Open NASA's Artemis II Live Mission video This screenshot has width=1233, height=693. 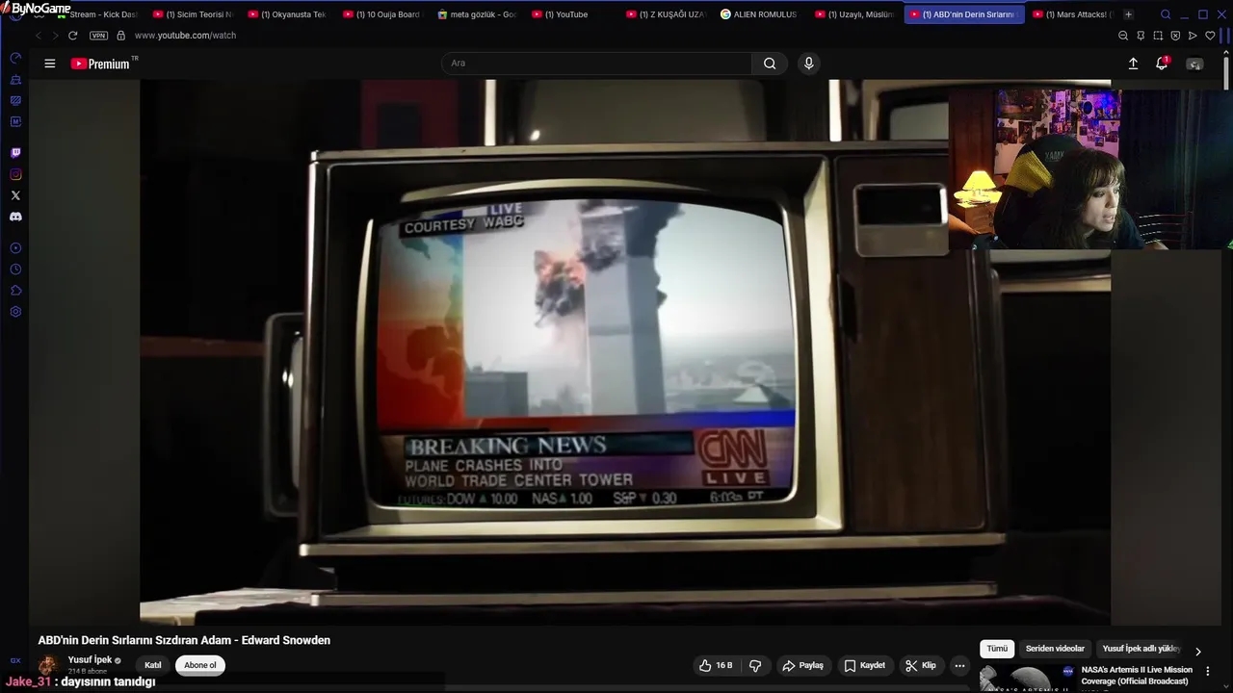1136,676
